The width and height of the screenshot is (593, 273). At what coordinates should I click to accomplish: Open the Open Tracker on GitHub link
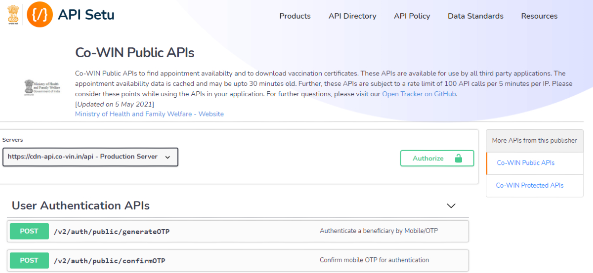coord(419,94)
